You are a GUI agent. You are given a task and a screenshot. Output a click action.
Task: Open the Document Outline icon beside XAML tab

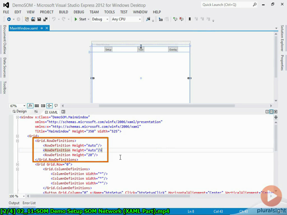point(63,112)
